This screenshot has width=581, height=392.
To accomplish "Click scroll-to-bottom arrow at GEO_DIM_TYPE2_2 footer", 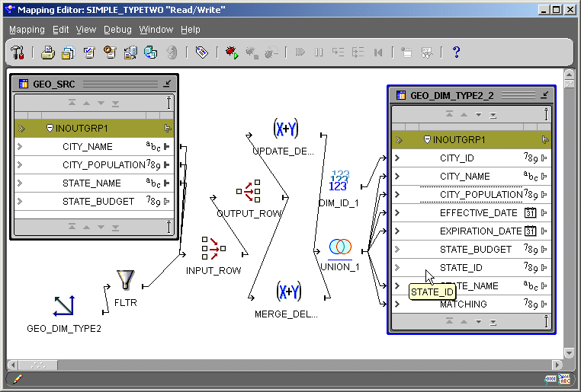I will pos(493,322).
